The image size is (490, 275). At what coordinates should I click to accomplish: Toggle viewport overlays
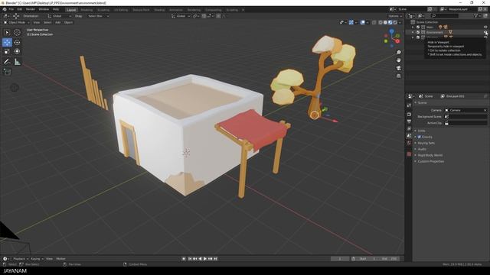(362, 22)
